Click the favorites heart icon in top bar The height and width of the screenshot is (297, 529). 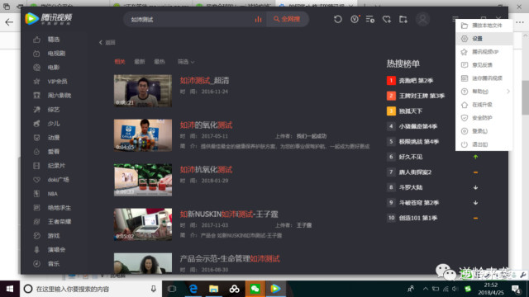[387, 19]
